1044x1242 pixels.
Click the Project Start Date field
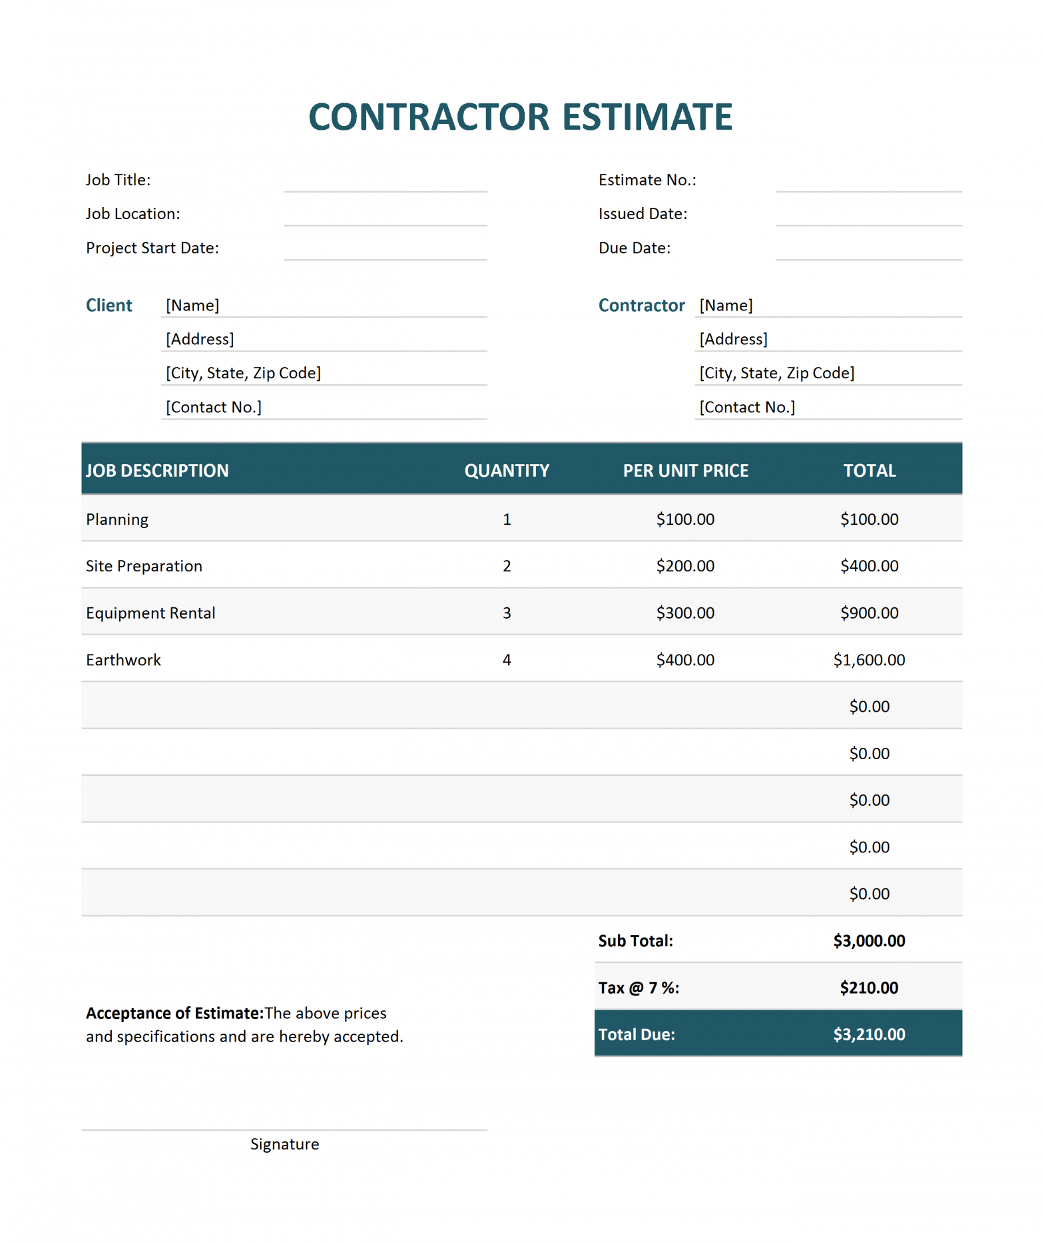pos(385,248)
